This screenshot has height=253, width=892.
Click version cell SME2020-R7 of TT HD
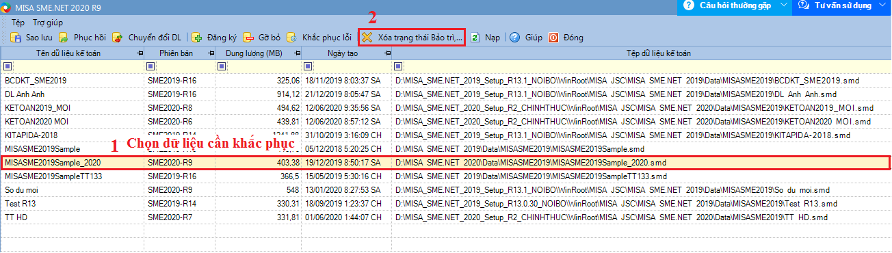pos(170,217)
